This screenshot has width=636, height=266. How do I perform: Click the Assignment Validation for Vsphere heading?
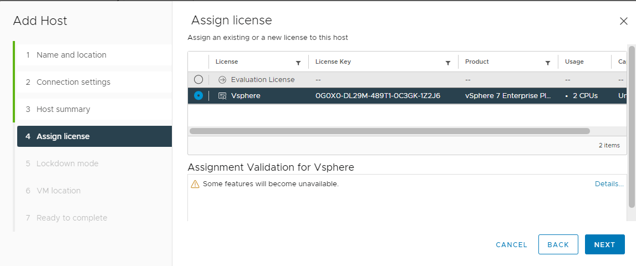click(x=271, y=167)
